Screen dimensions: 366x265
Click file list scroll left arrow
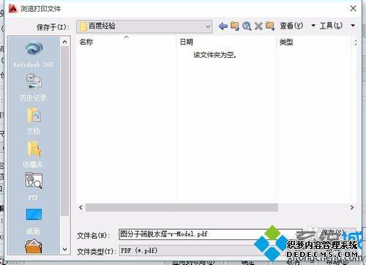(81, 207)
